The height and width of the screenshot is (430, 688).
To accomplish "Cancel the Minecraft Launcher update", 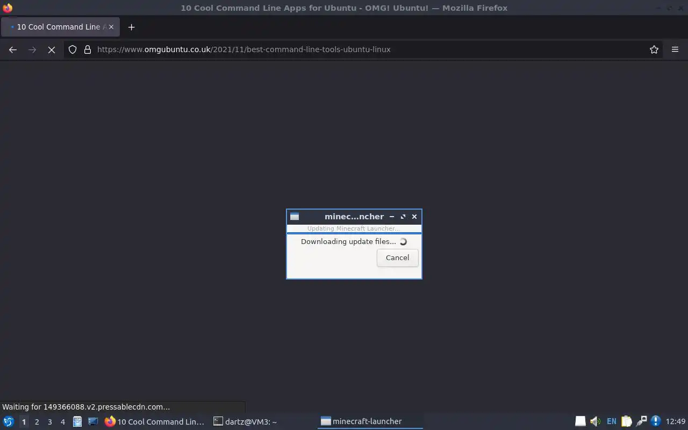I will [x=397, y=257].
